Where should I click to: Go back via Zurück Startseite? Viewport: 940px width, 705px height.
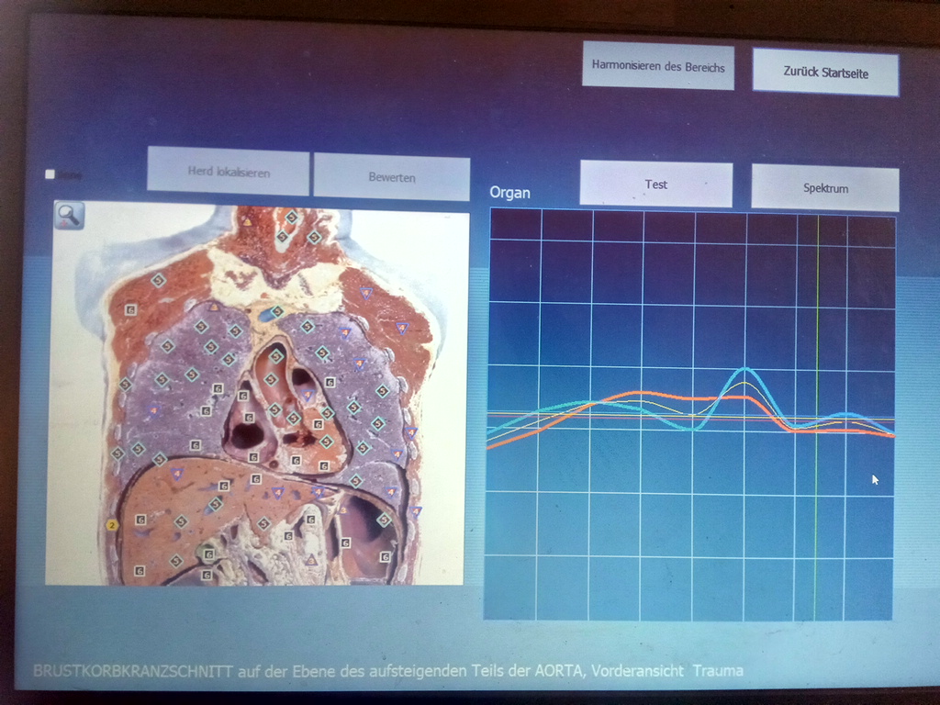pos(825,72)
